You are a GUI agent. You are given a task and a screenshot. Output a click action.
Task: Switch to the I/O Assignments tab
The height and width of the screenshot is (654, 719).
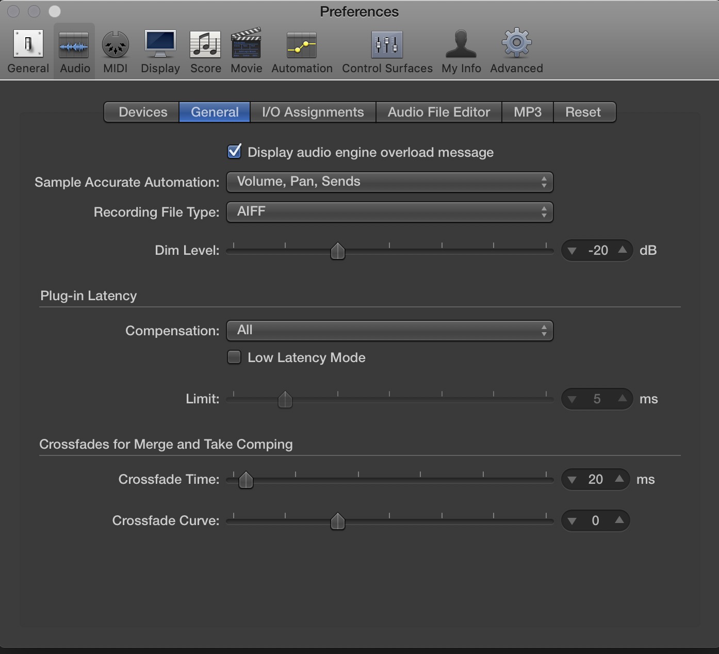point(313,112)
